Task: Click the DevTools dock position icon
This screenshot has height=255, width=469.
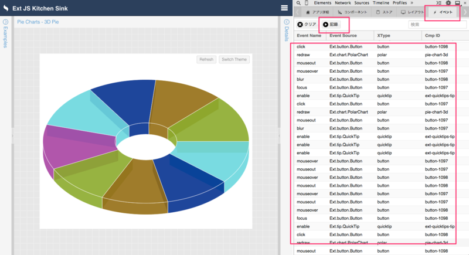Action: (x=458, y=3)
